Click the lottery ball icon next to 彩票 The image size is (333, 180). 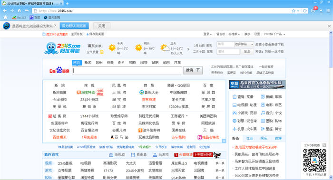click(234, 121)
